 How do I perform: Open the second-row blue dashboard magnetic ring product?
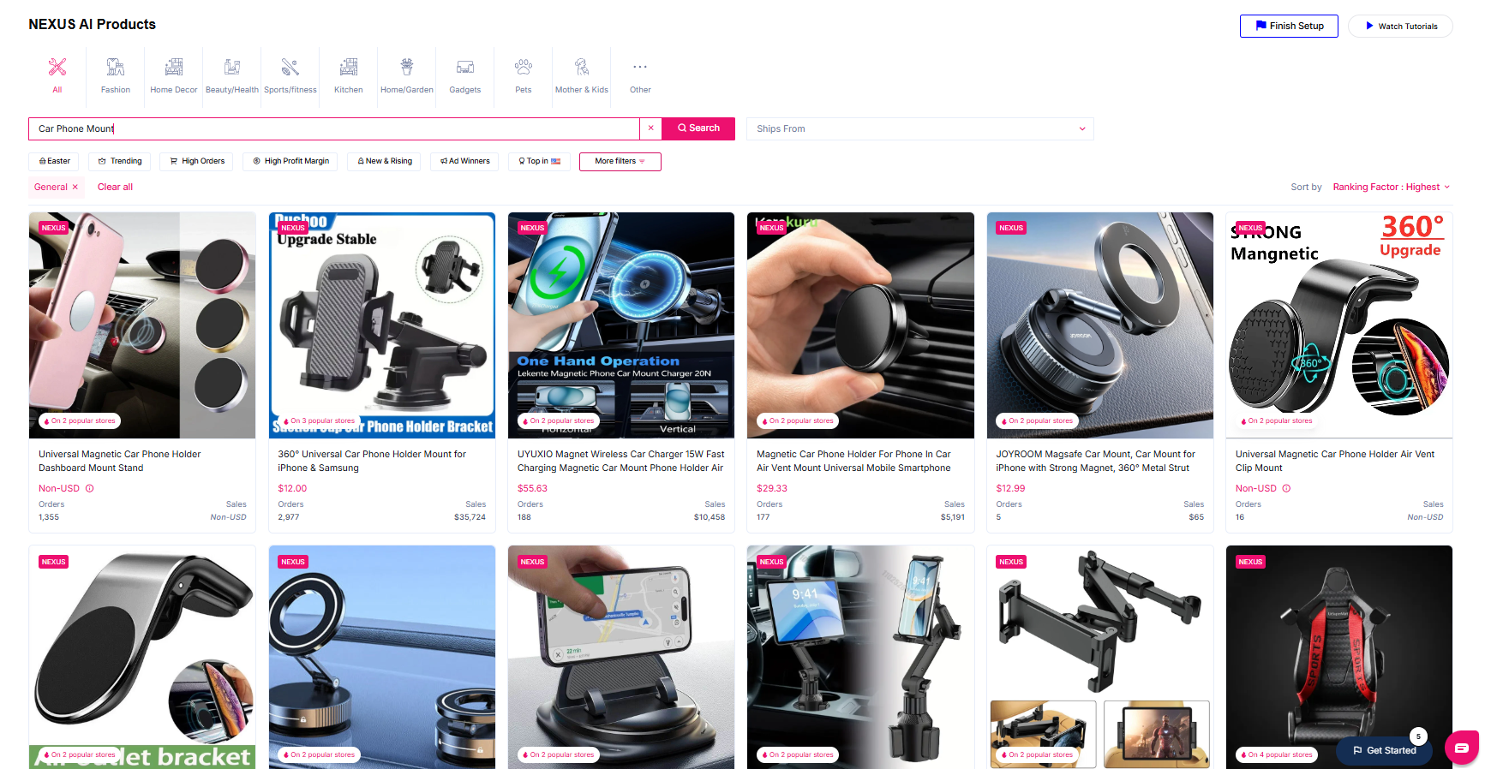click(382, 657)
